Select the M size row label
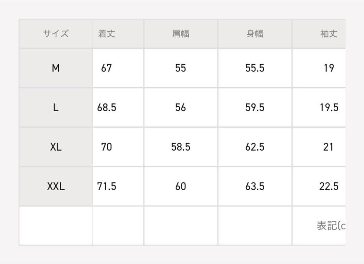This screenshot has width=364, height=264. [56, 68]
